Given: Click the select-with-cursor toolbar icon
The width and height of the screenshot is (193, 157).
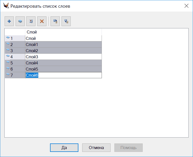Looking at the screenshot, I should tap(31, 21).
